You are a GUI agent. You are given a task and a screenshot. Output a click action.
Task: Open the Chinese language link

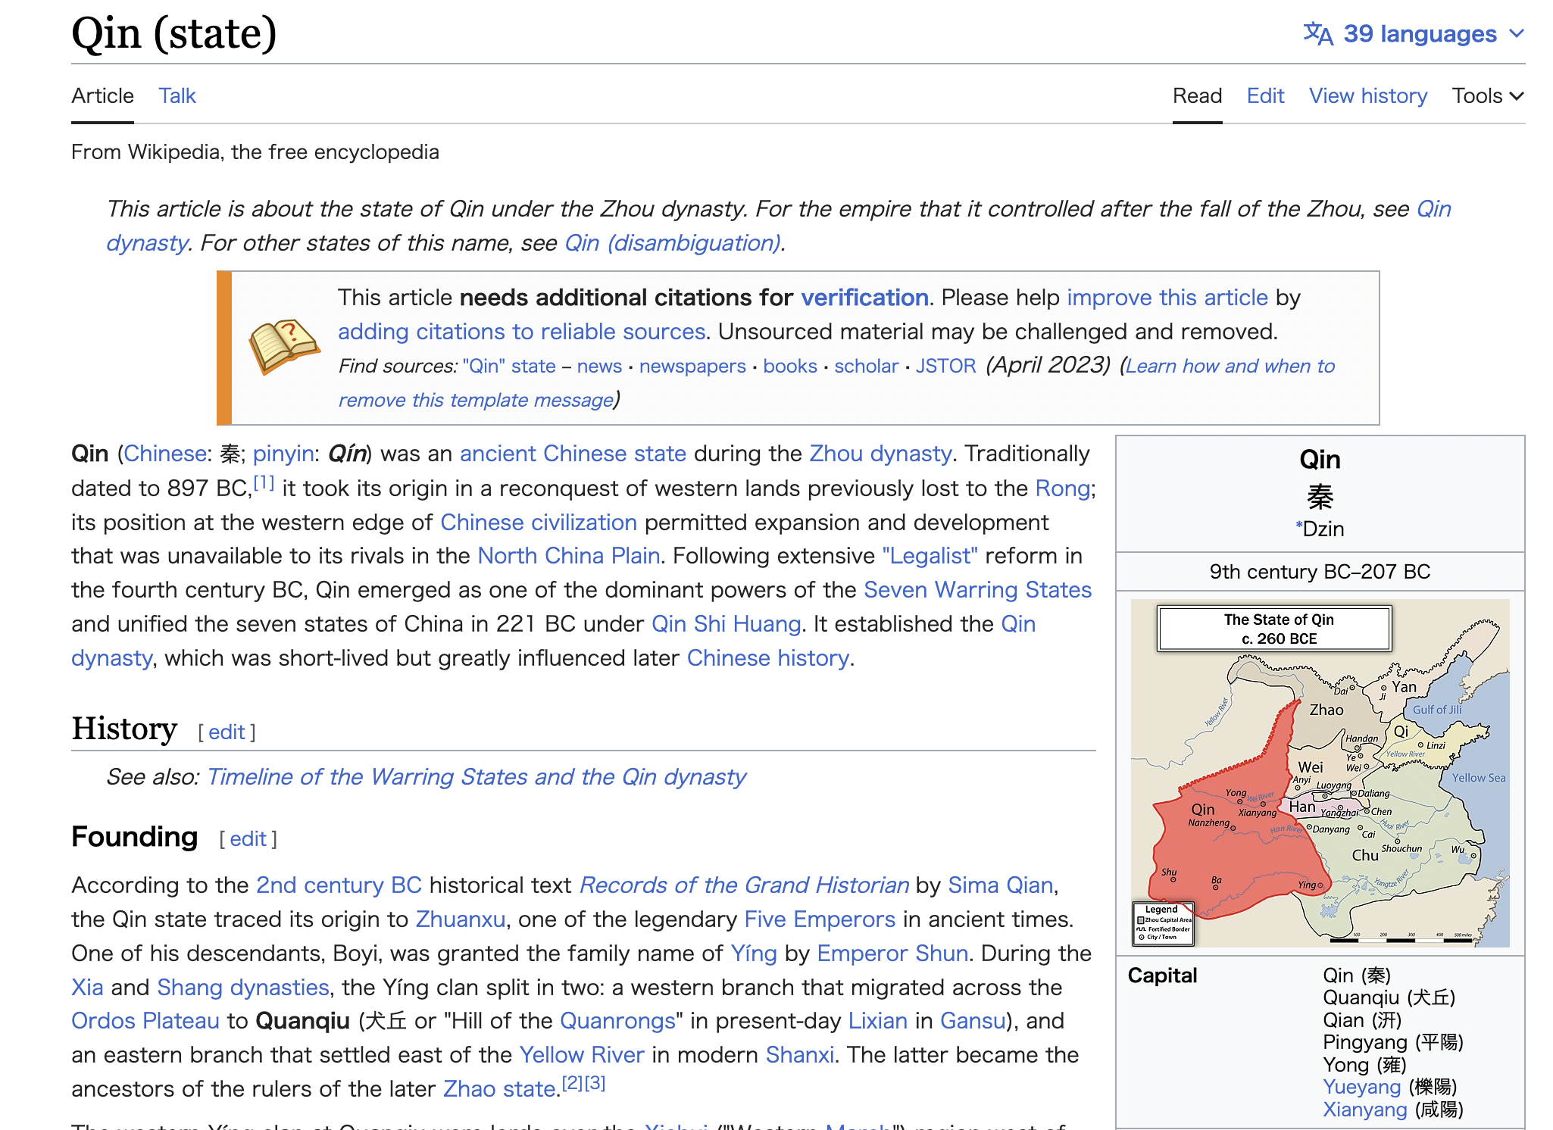[164, 453]
